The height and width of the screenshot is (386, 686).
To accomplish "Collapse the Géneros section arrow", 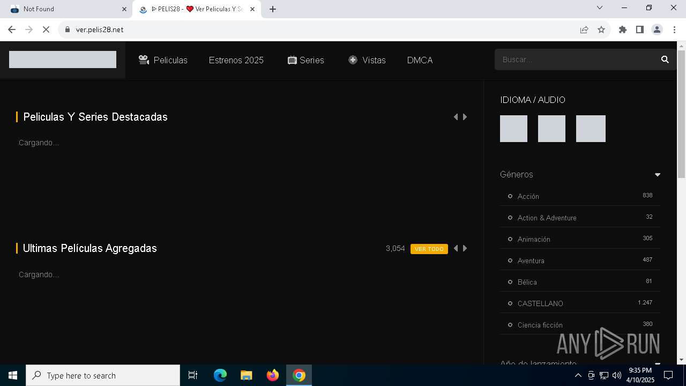I will [658, 175].
